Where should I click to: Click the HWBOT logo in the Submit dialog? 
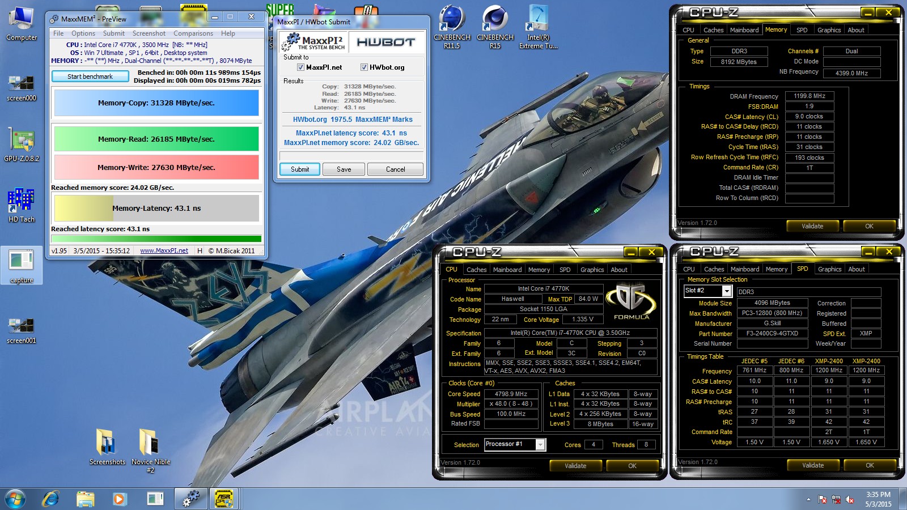click(385, 42)
